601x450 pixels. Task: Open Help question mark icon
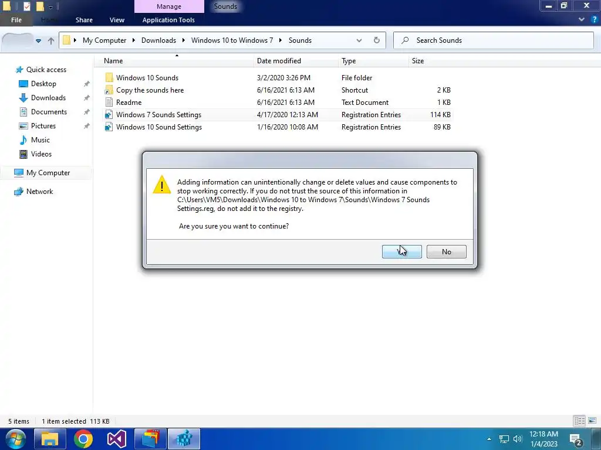(x=595, y=19)
